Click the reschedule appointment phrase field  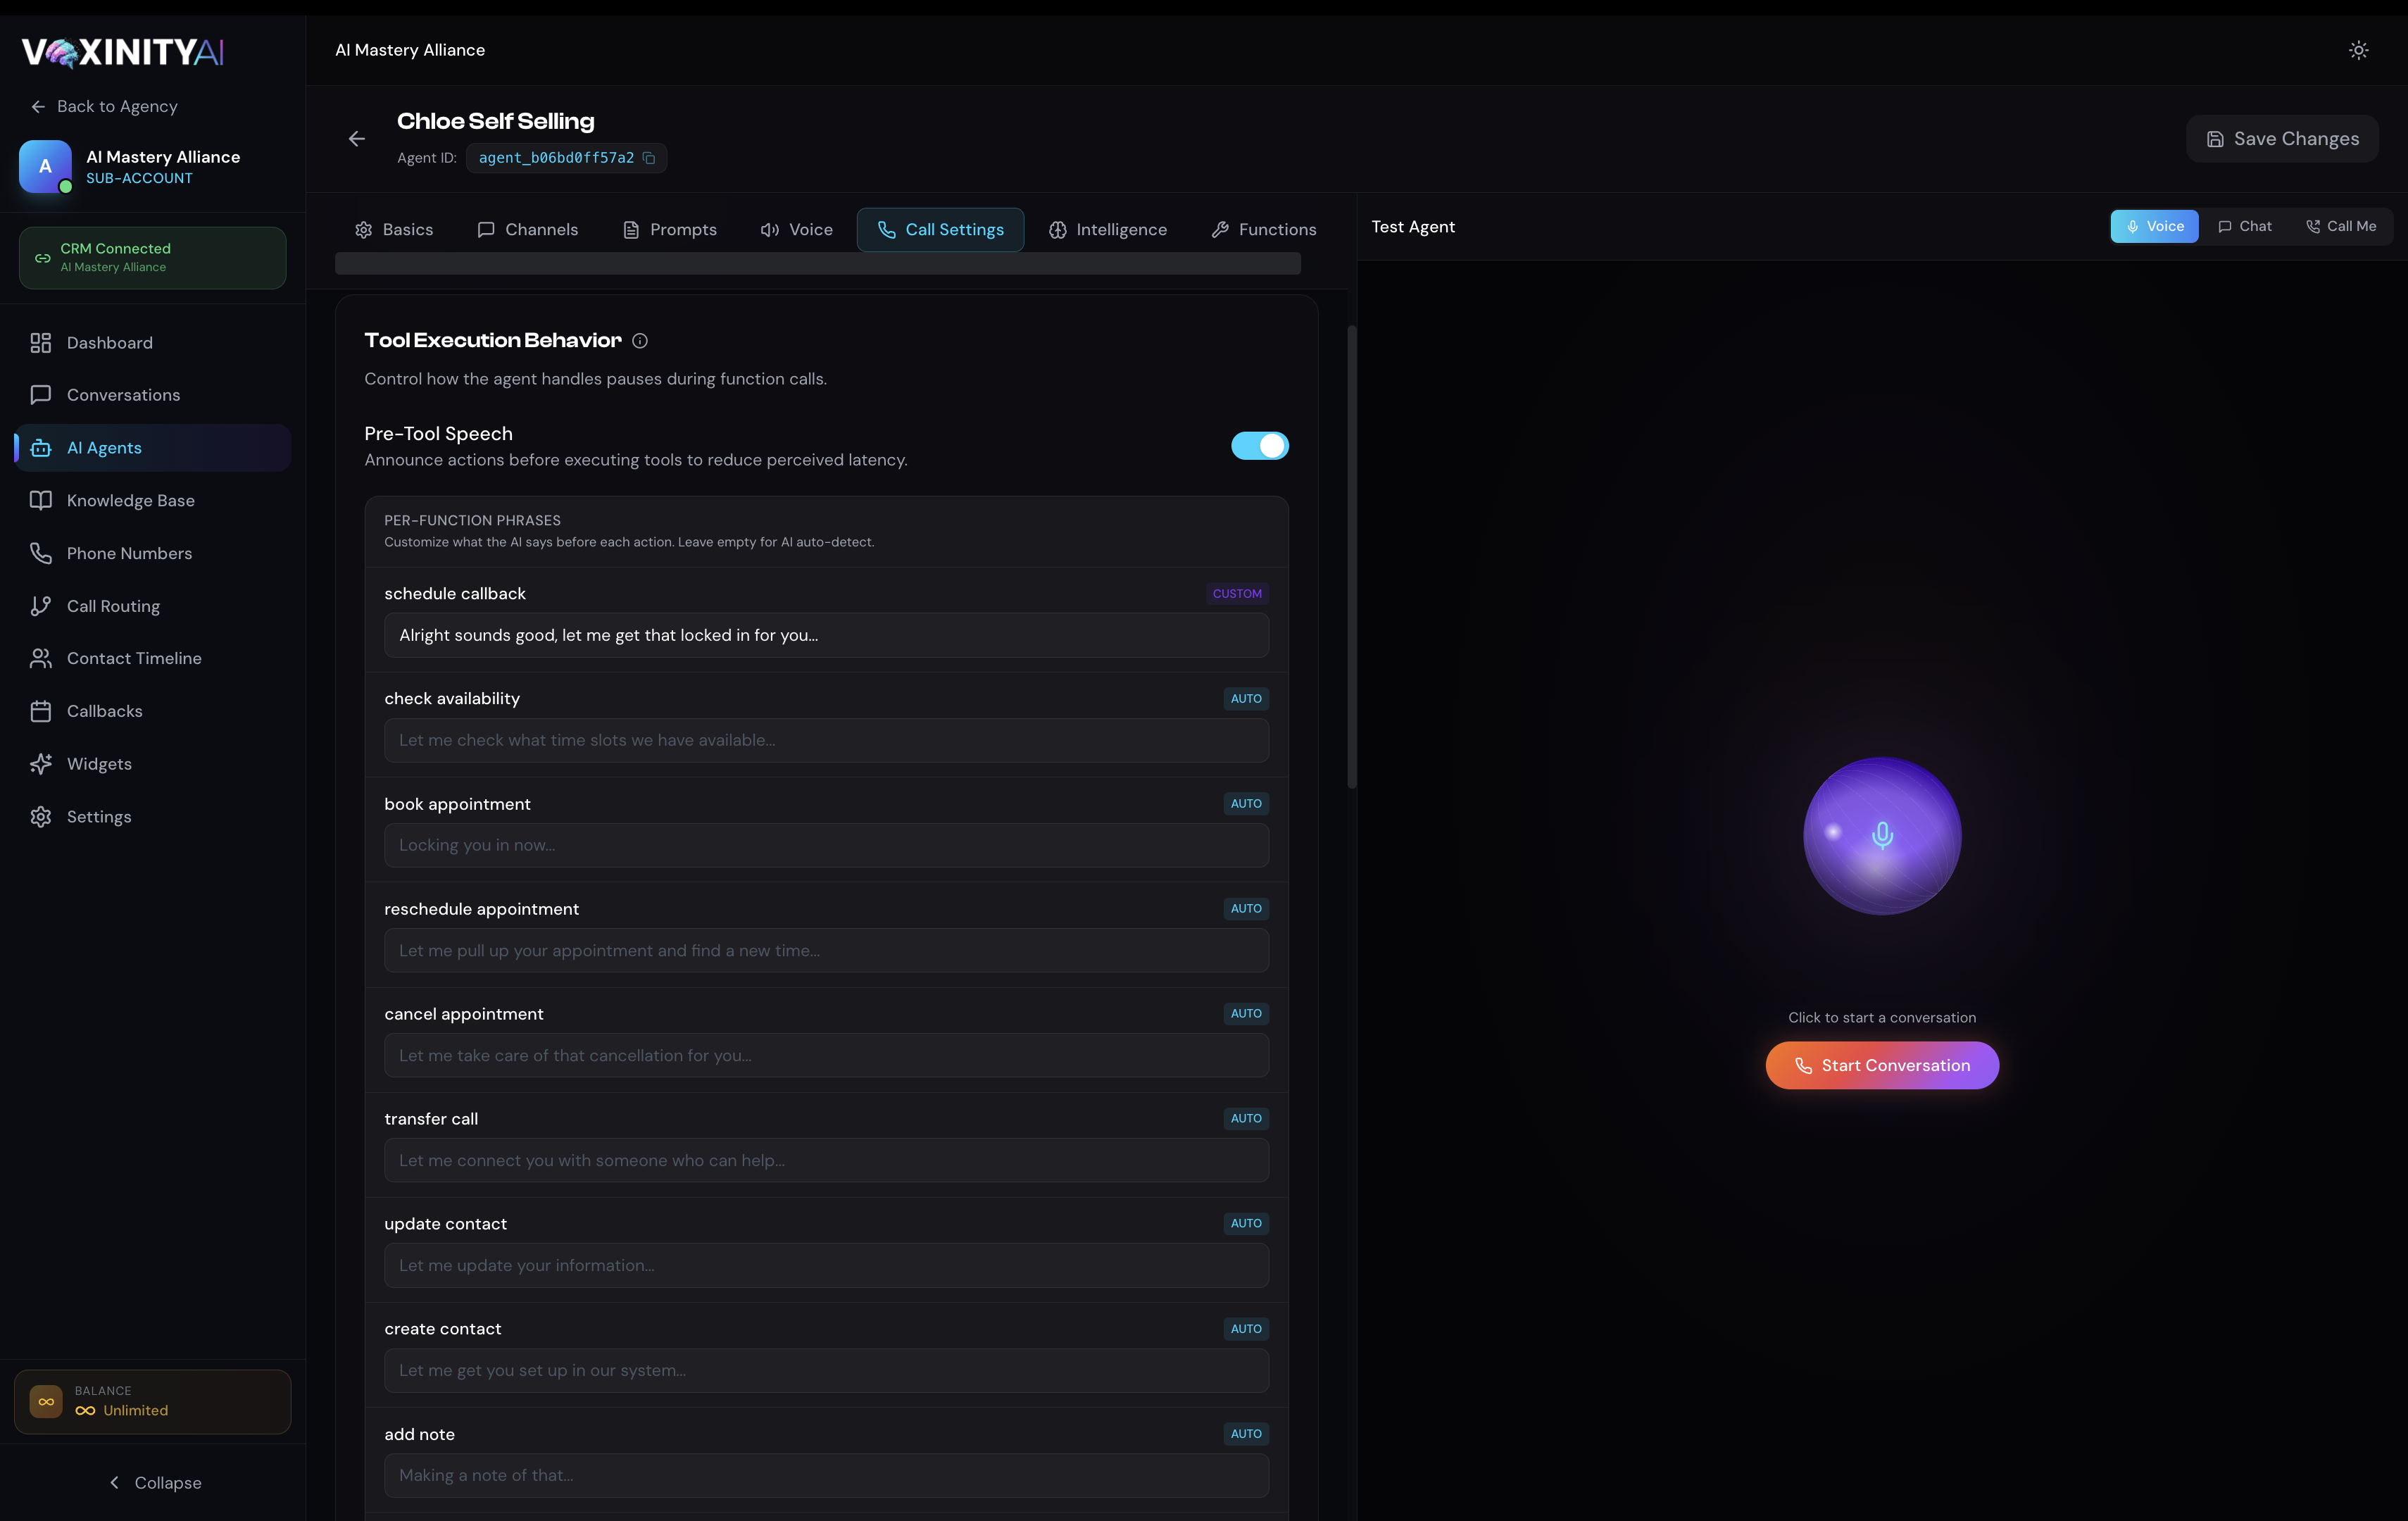point(826,951)
